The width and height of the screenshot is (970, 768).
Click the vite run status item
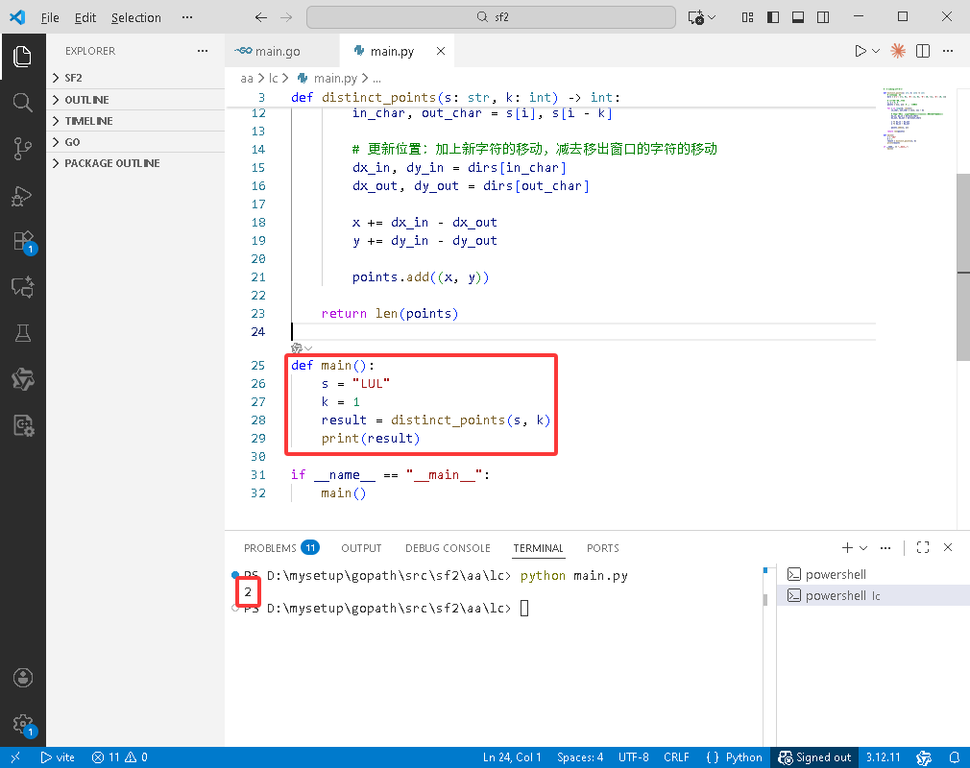[x=58, y=757]
